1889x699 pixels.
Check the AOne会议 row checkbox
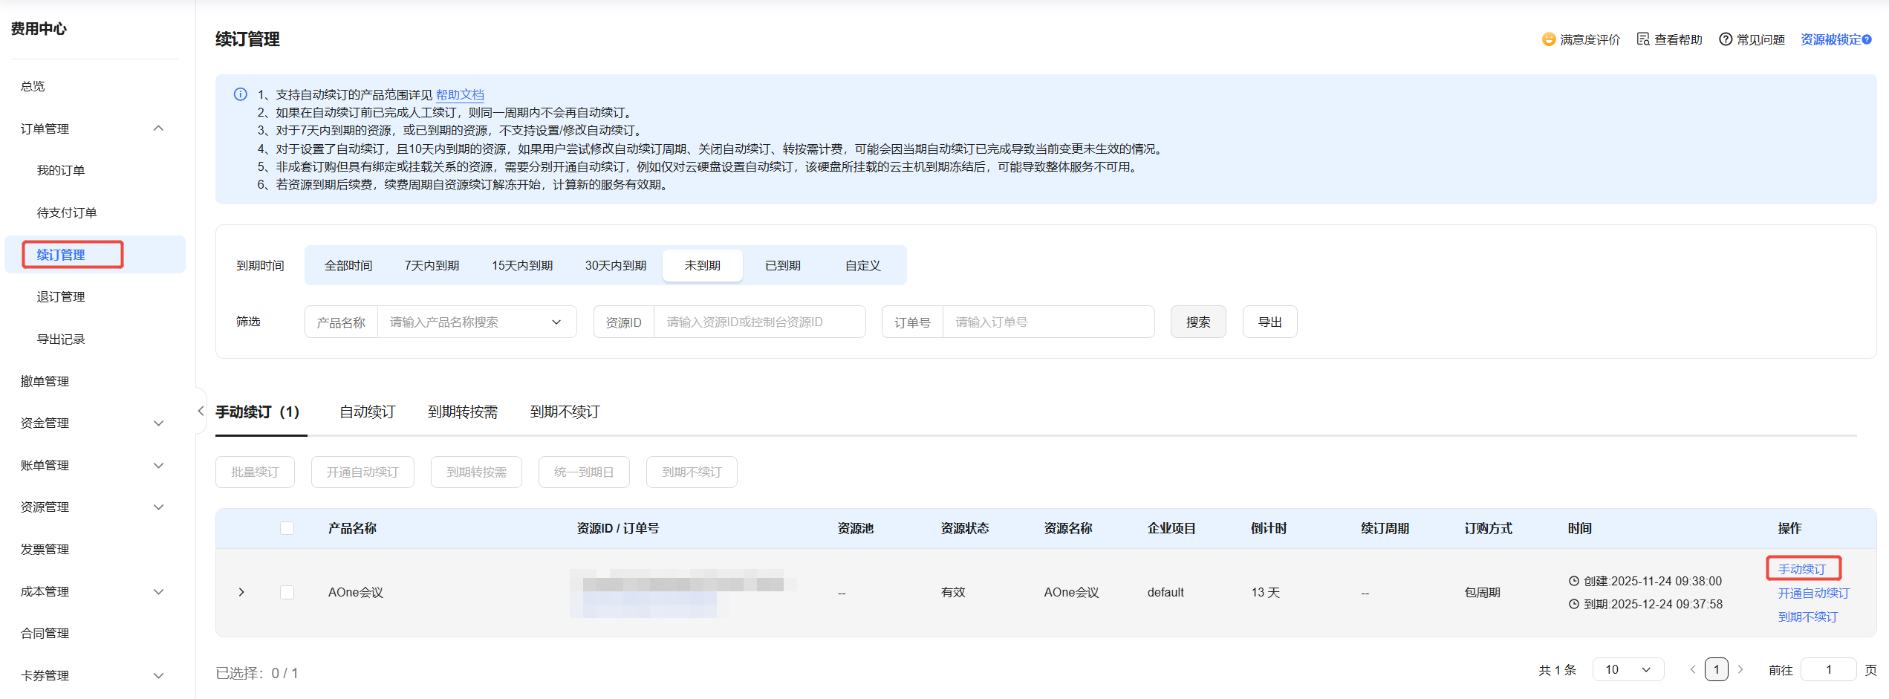287,592
